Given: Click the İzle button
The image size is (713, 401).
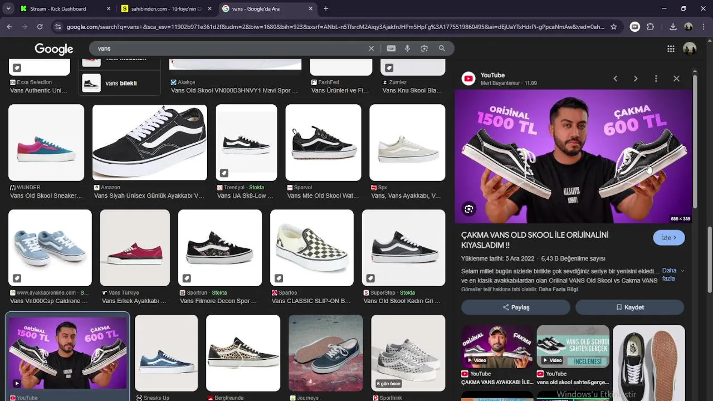Looking at the screenshot, I should [669, 238].
